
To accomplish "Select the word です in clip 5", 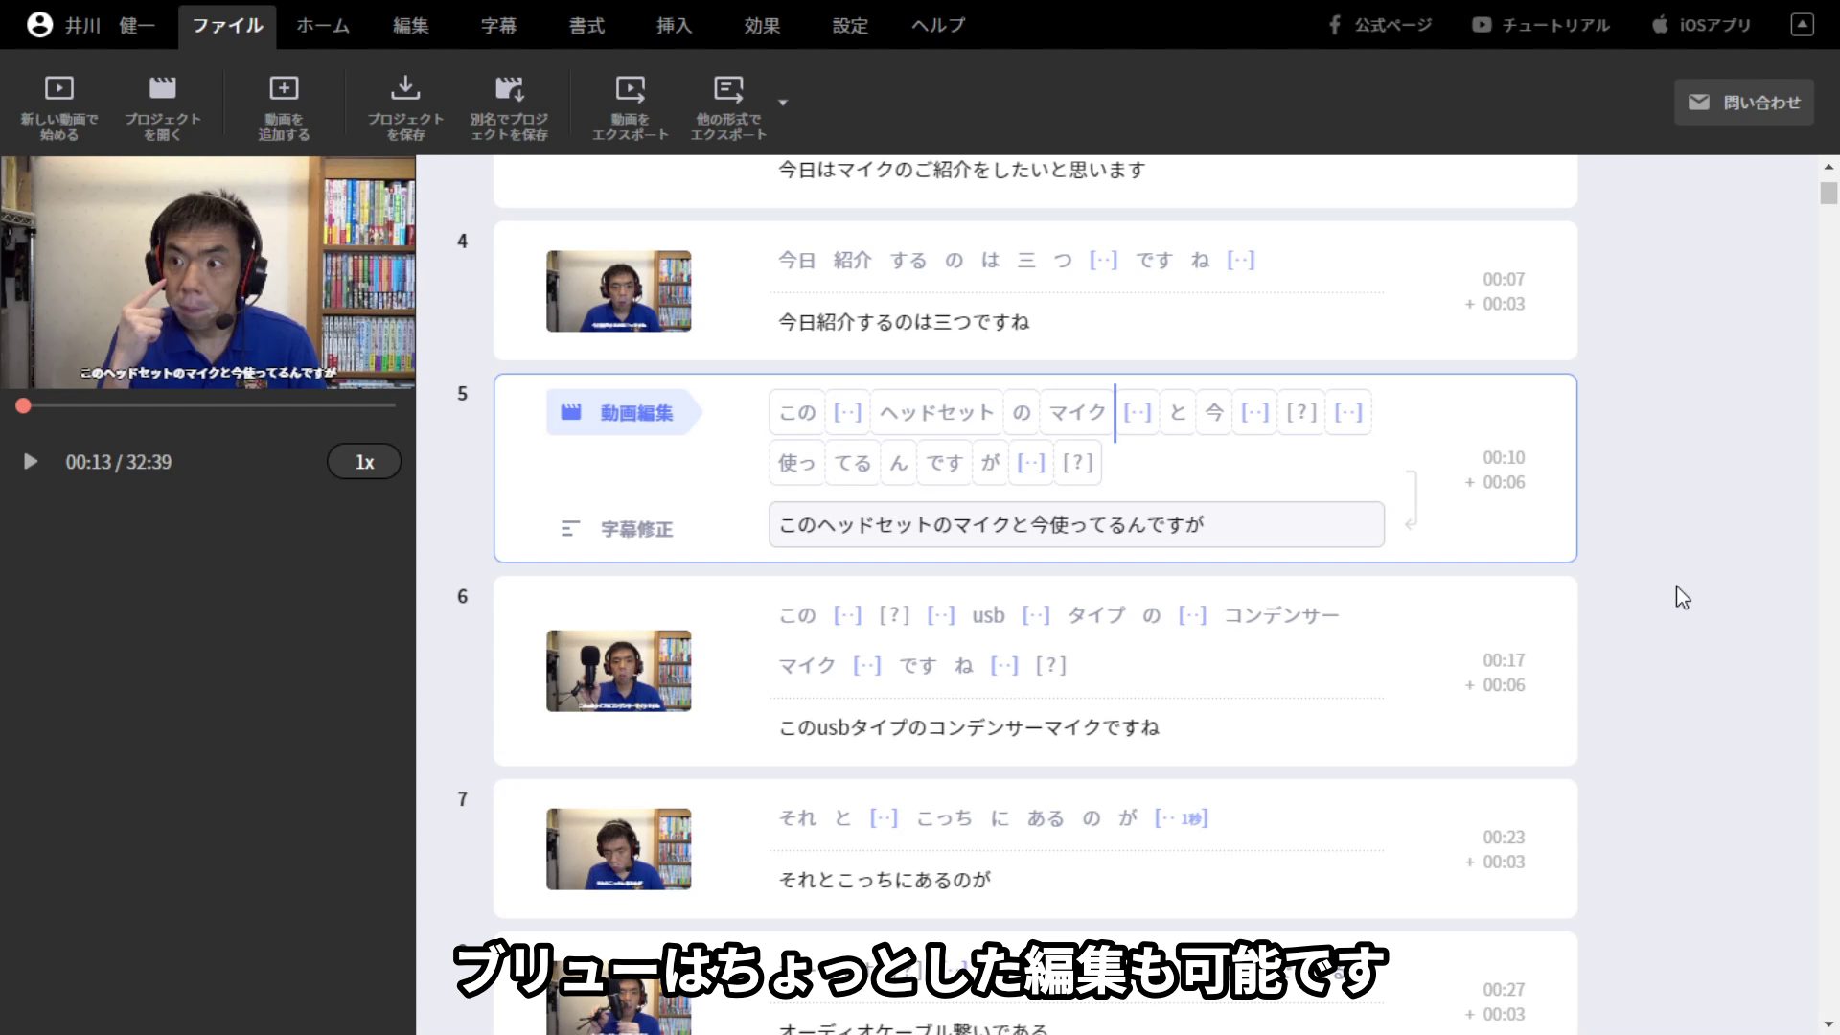I will click(x=944, y=463).
